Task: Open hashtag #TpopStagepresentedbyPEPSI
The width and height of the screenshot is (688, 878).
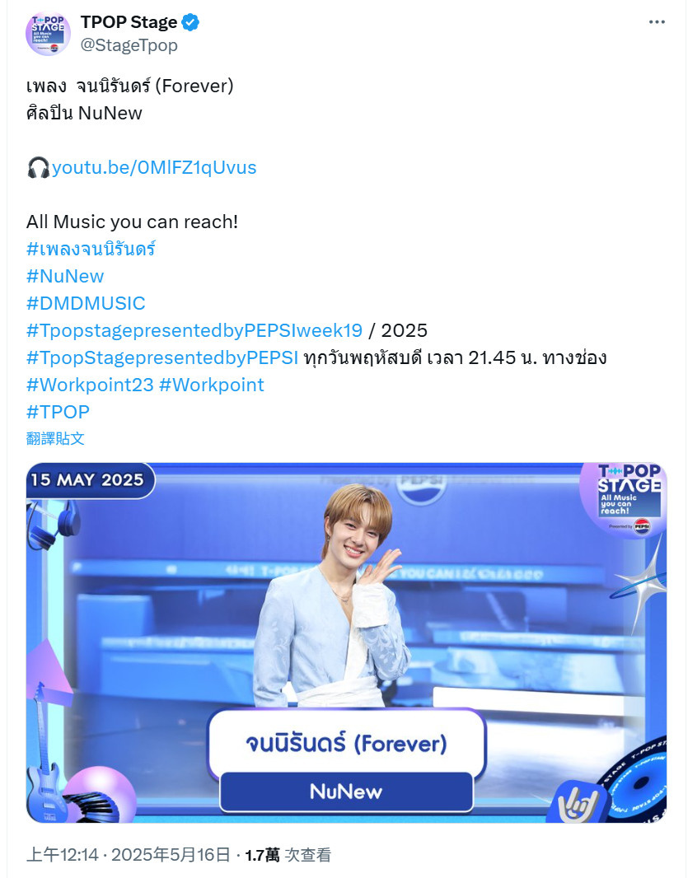Action: pos(162,357)
